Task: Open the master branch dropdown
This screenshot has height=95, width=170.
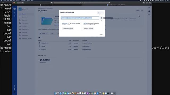Action: pos(44,33)
